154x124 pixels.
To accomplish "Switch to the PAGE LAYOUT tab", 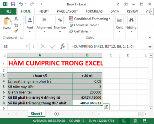I will 67,11.
